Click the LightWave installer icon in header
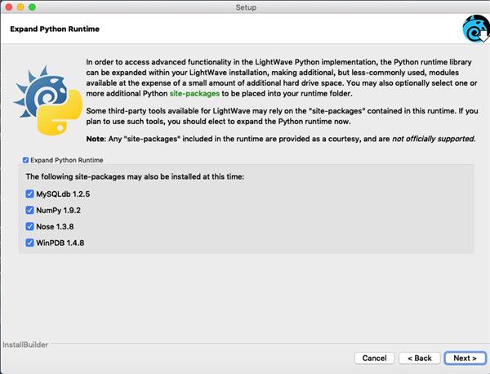This screenshot has width=490, height=374. click(x=476, y=29)
